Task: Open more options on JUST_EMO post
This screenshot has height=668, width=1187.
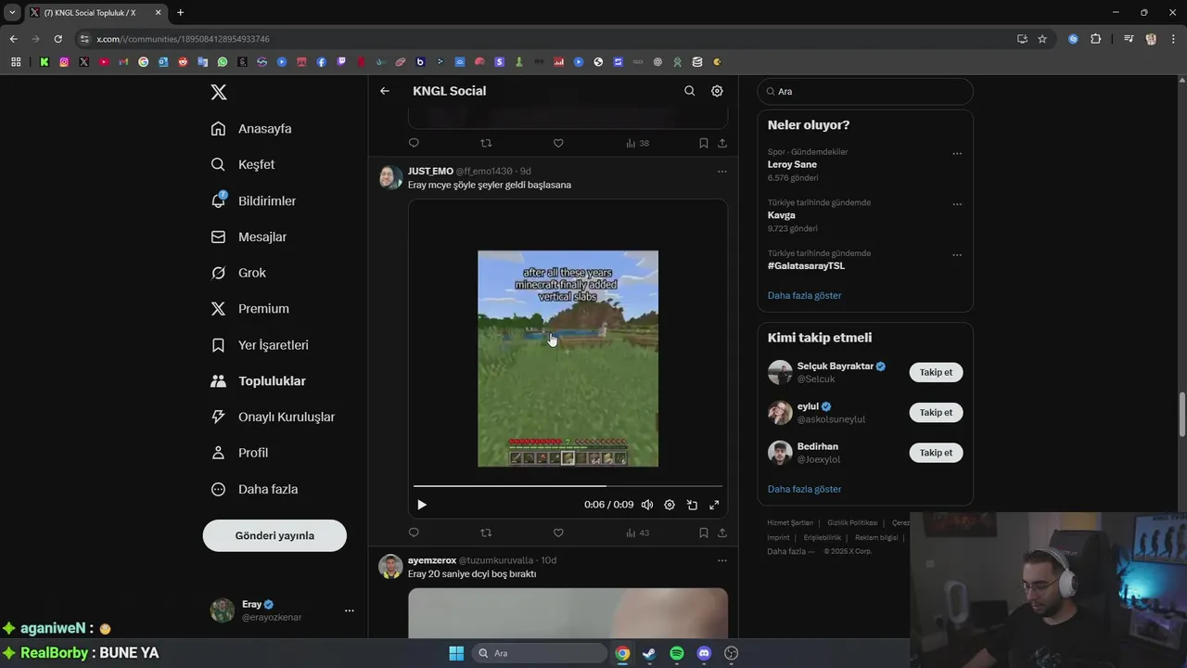Action: [x=722, y=172]
